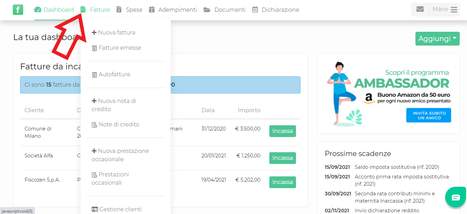Click the Dichiarazione calendar icon
Viewport: 467px width, 214px height.
point(255,10)
